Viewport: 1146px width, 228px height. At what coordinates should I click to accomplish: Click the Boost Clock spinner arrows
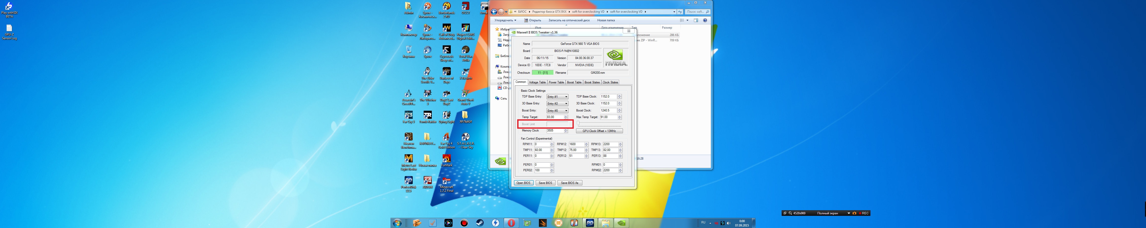click(619, 110)
